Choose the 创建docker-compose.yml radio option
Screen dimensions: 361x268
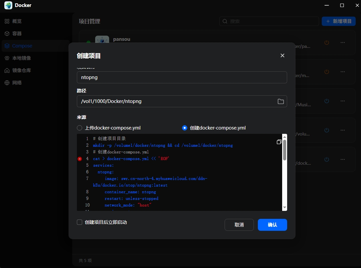tap(185, 128)
